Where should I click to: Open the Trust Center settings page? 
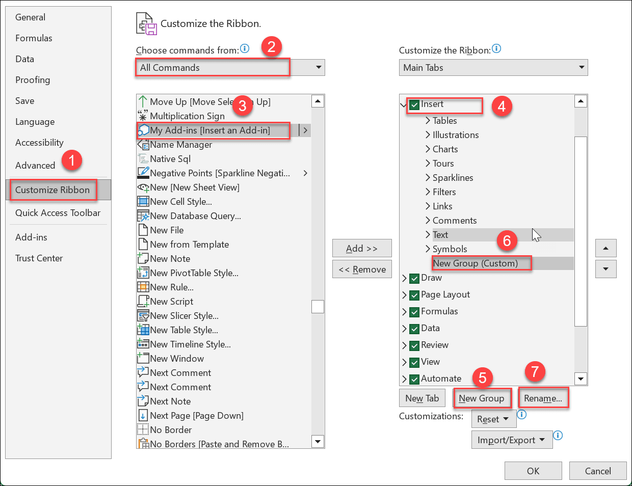click(39, 258)
